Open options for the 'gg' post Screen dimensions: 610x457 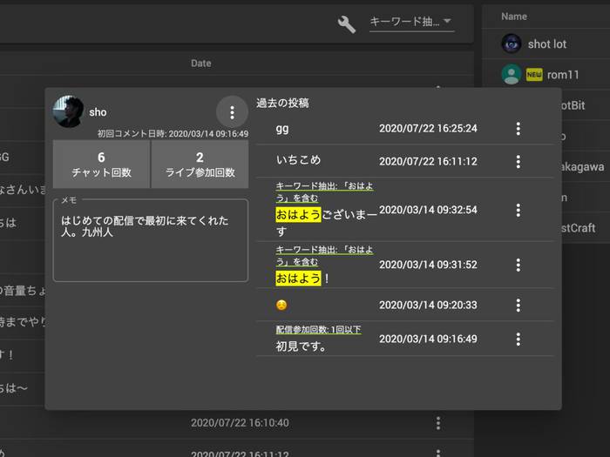518,129
